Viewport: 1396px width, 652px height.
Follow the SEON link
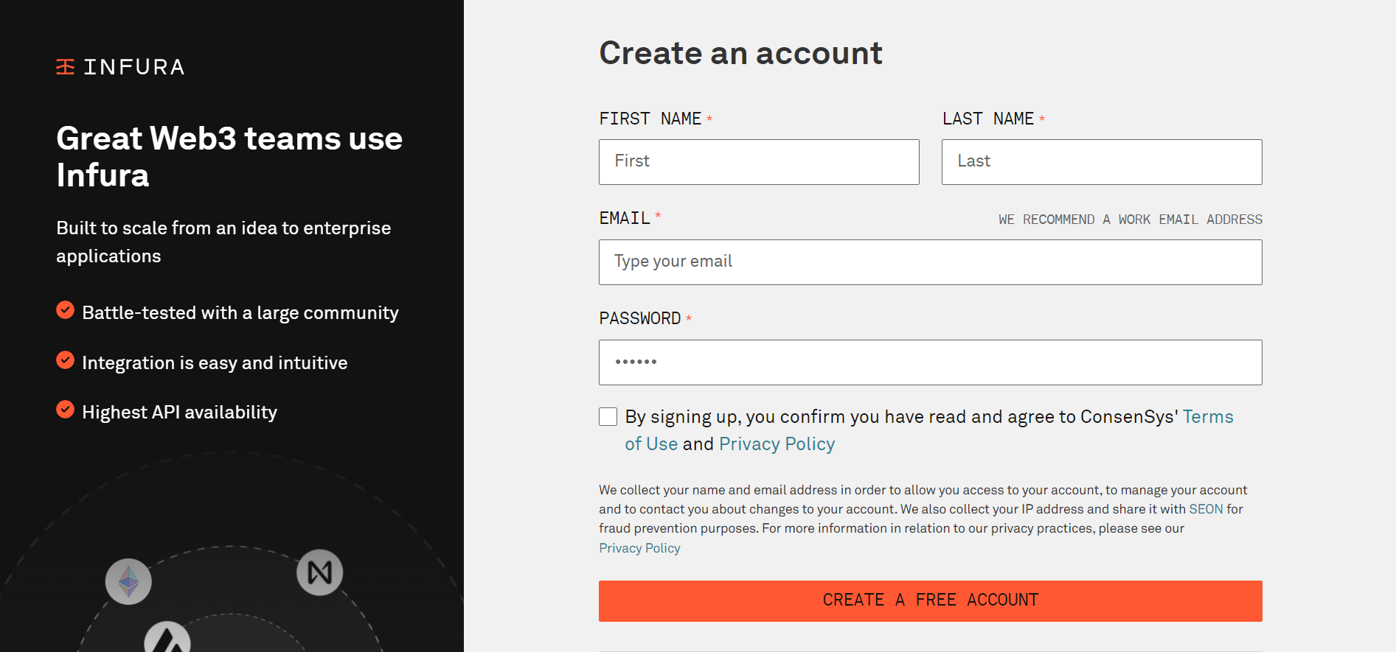[x=1206, y=509]
